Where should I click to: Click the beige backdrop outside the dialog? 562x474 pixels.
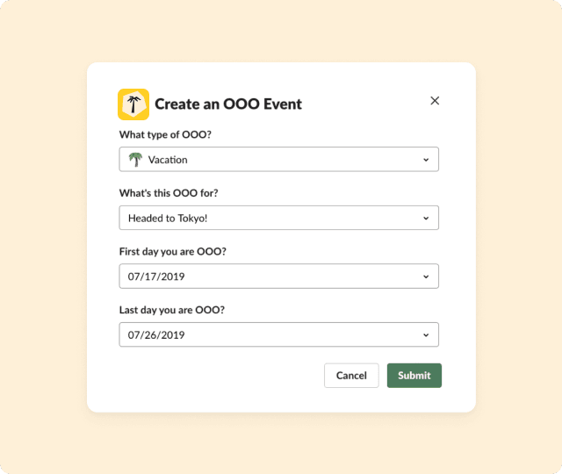tap(43, 236)
